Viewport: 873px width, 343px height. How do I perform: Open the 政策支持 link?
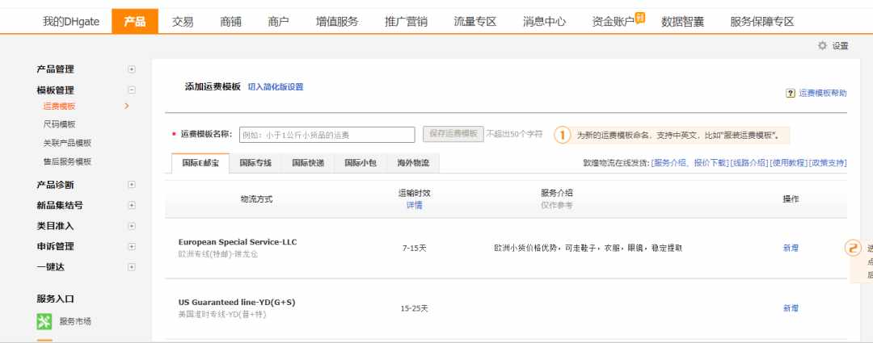coord(828,163)
